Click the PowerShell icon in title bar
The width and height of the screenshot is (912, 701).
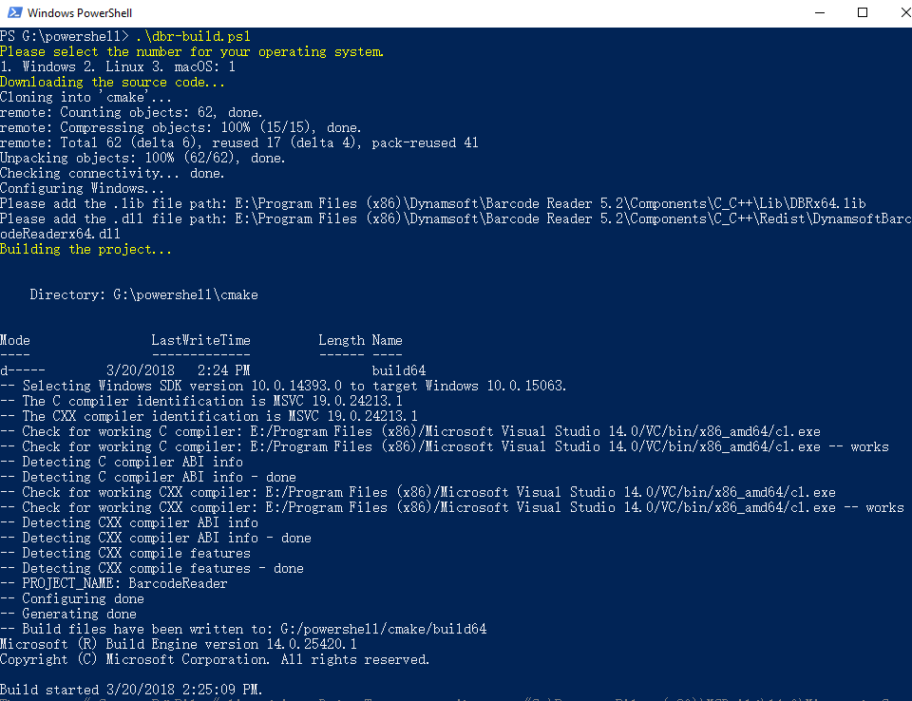[13, 13]
